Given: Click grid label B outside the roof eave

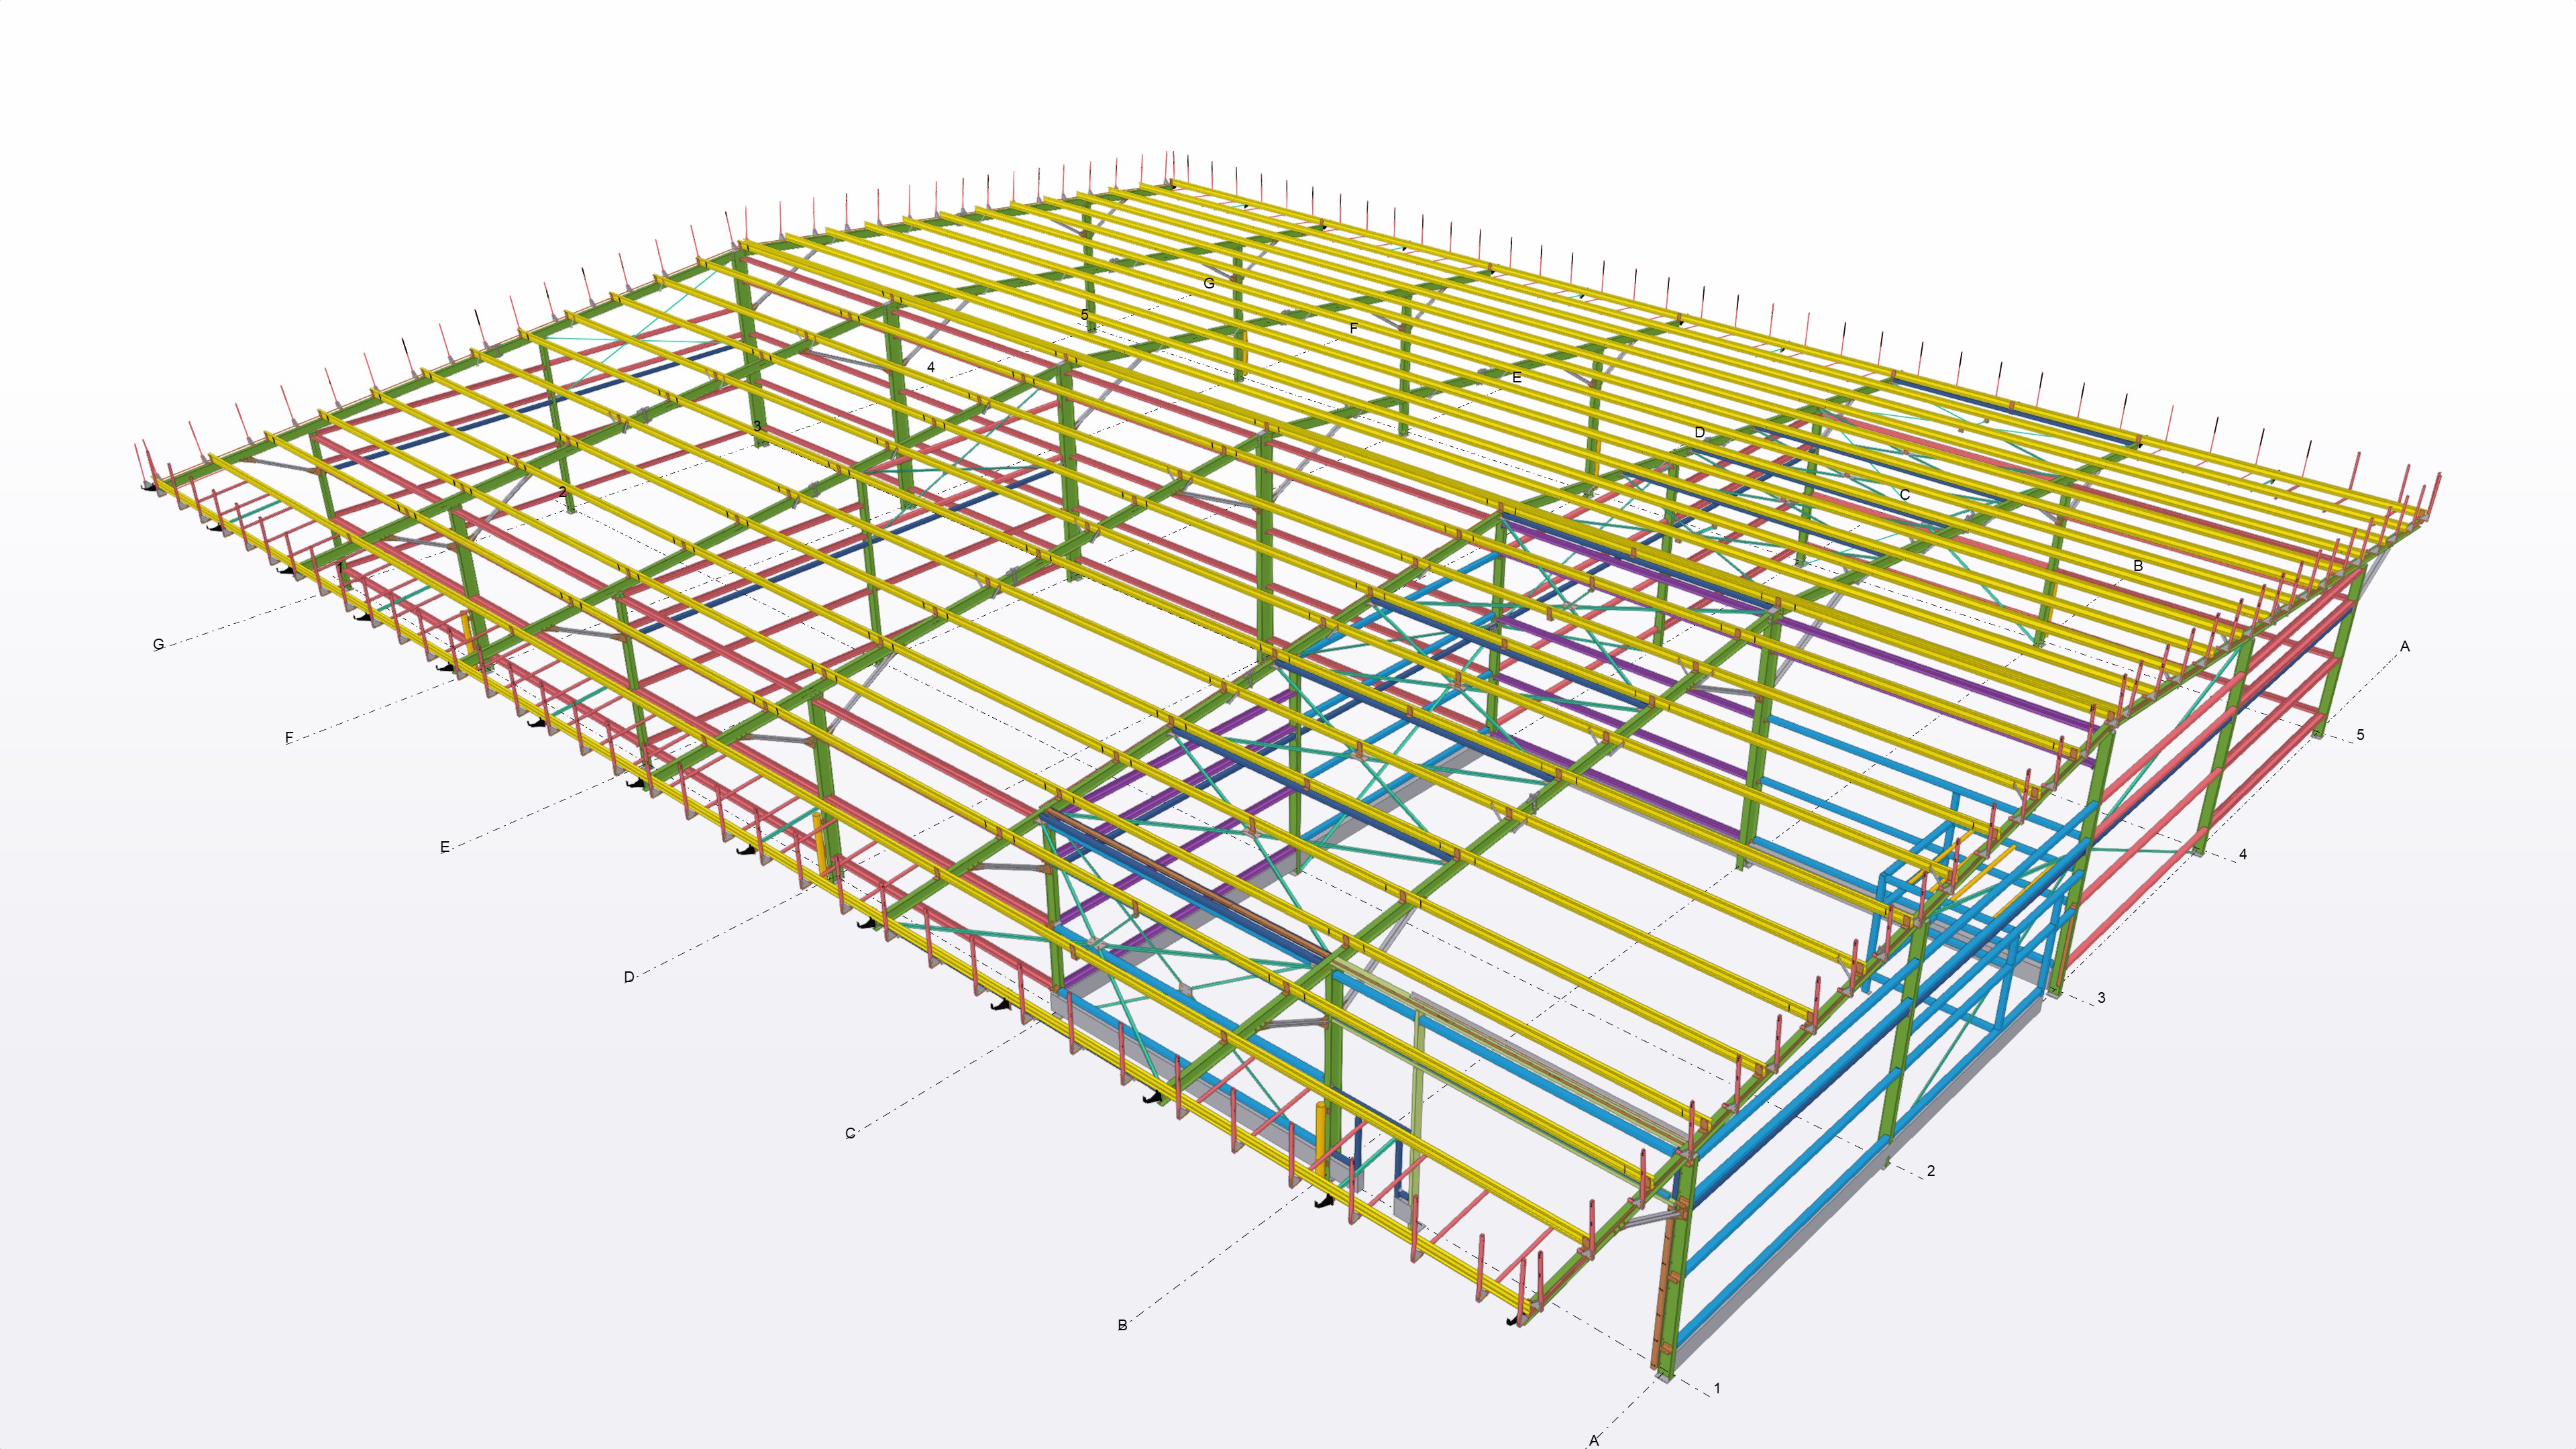Looking at the screenshot, I should [x=1122, y=1325].
